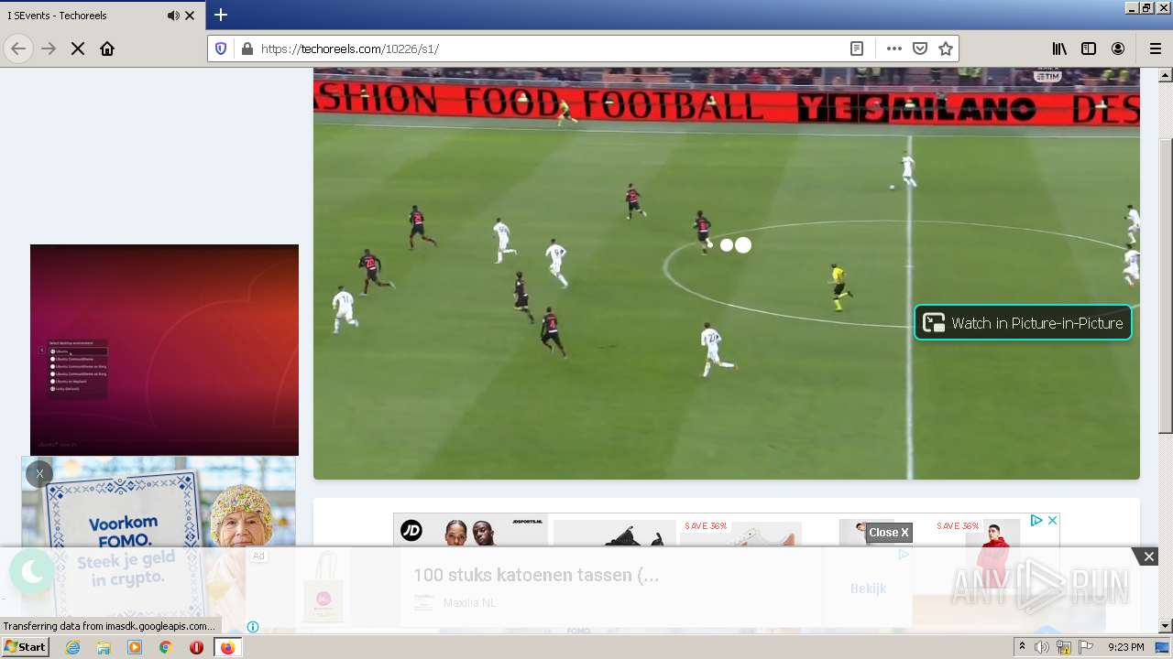The width and height of the screenshot is (1173, 659).
Task: Open media player from taskbar
Action: [x=135, y=647]
